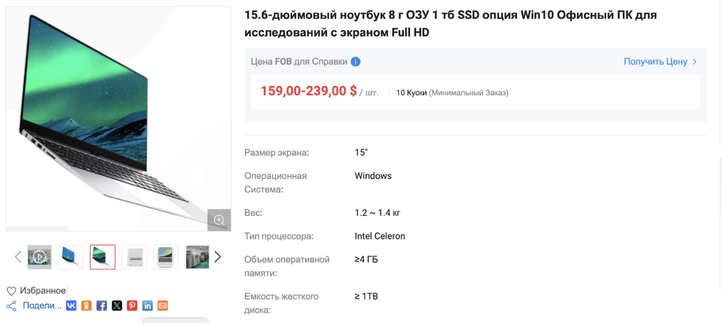The width and height of the screenshot is (722, 326).
Task: Share product on VK
Action: pyautogui.click(x=71, y=306)
